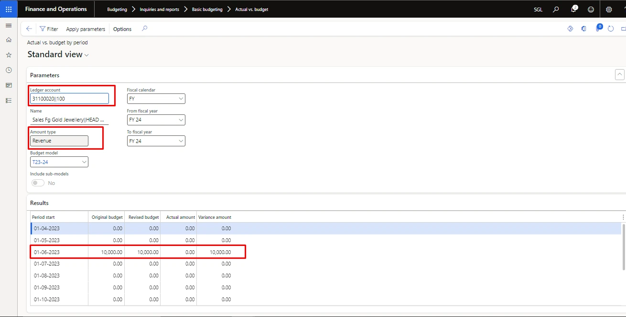Click SGL company selector

coord(538,9)
